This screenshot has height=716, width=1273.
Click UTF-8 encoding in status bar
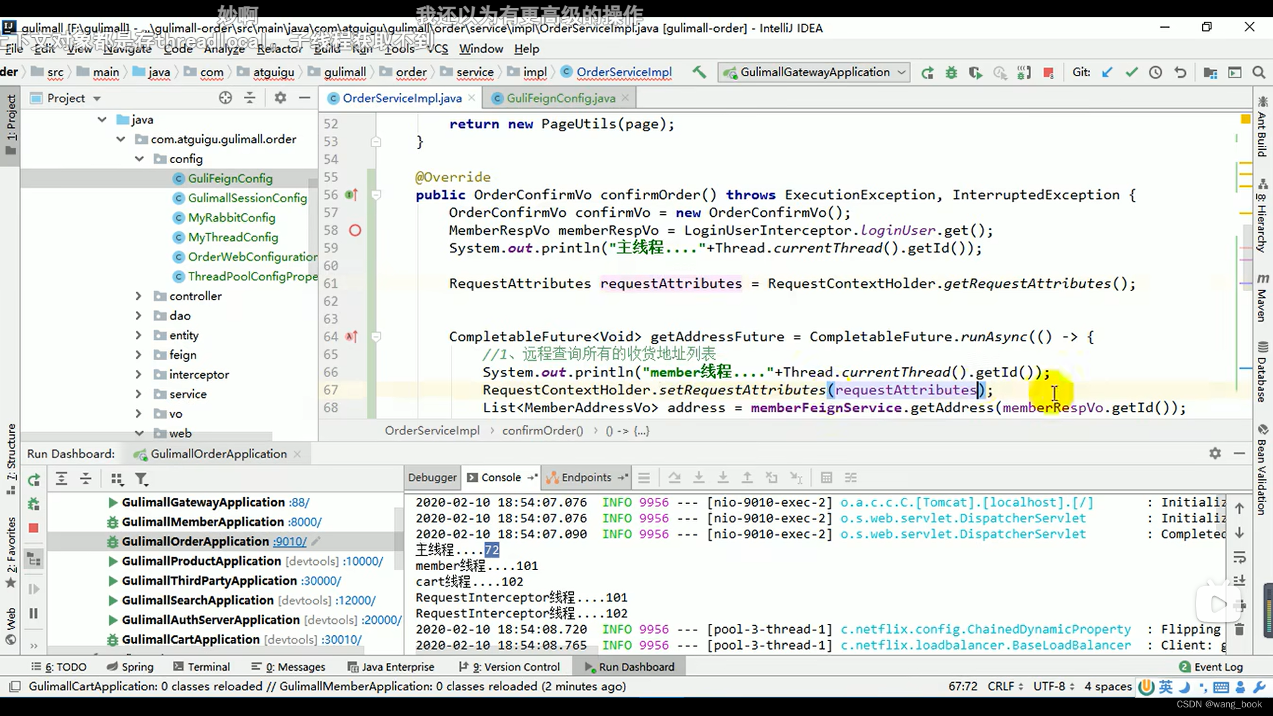(x=1053, y=686)
